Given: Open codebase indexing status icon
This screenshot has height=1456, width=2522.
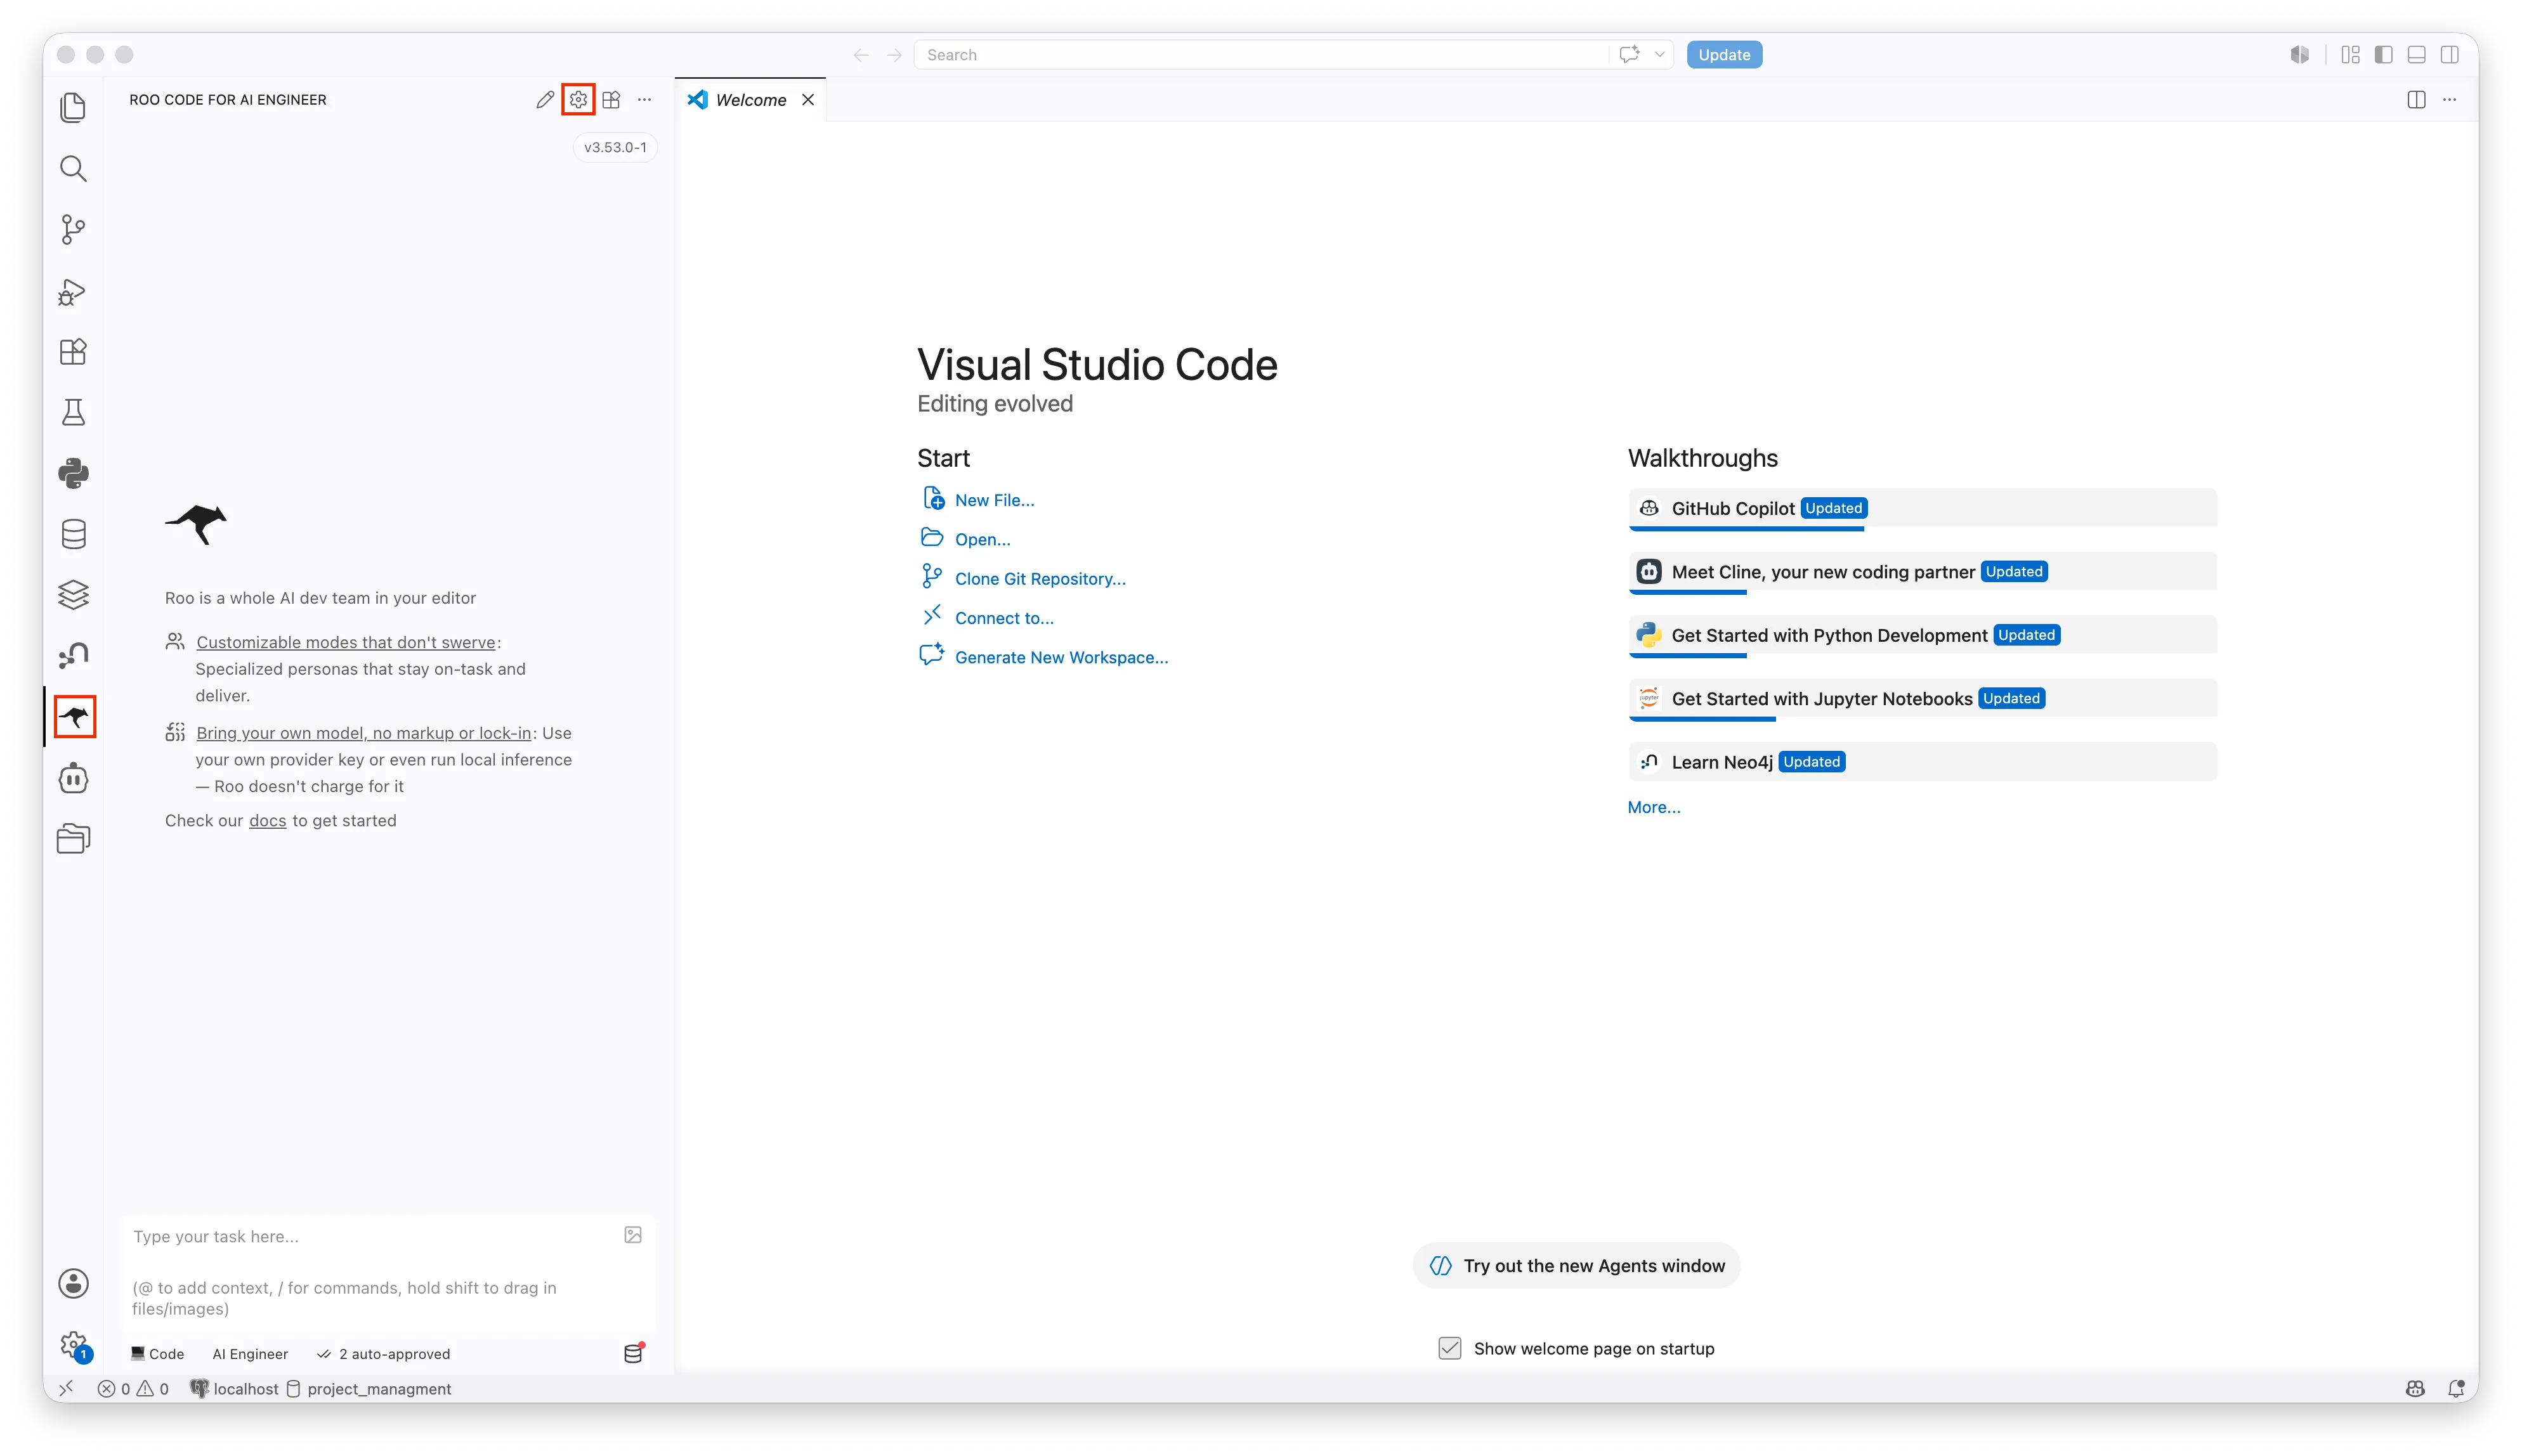Looking at the screenshot, I should pos(633,1353).
